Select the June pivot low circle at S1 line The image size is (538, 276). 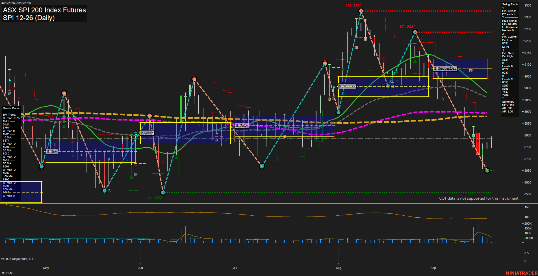(x=163, y=193)
